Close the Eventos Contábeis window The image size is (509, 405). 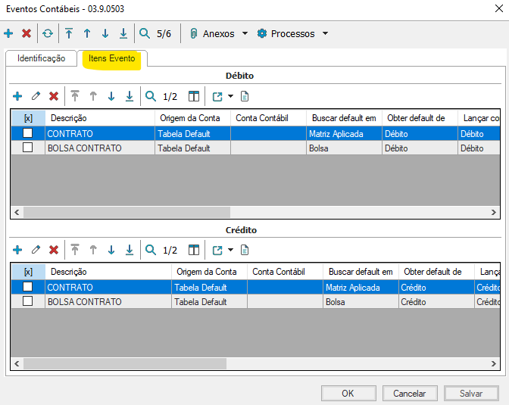coord(498,8)
